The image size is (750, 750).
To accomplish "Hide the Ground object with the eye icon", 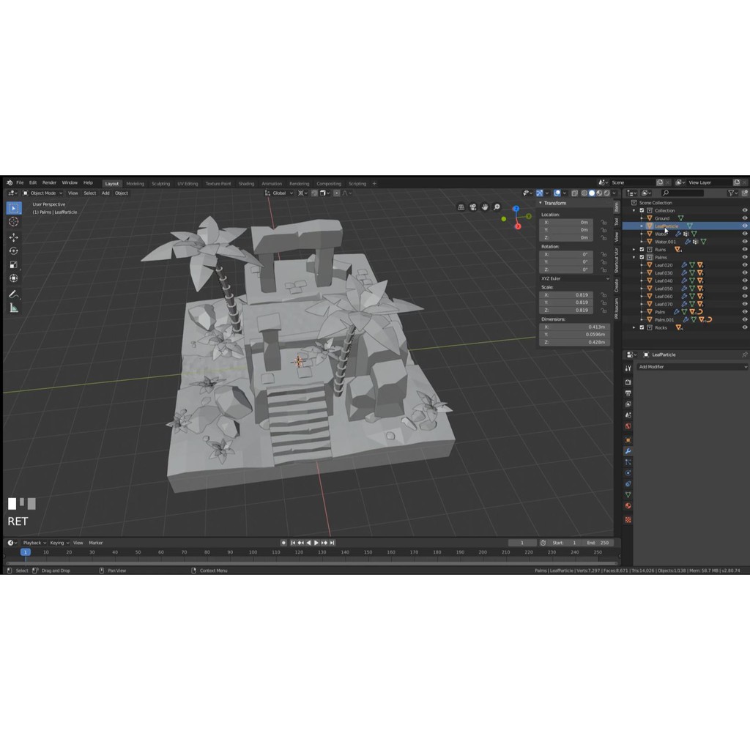I will tap(745, 218).
